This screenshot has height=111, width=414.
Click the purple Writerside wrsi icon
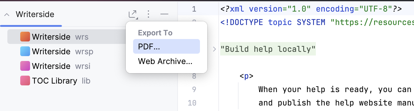(x=25, y=66)
